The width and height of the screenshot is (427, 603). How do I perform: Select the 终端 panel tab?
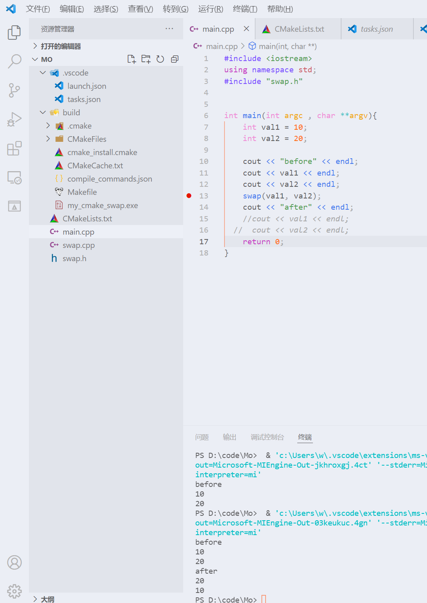tap(305, 437)
